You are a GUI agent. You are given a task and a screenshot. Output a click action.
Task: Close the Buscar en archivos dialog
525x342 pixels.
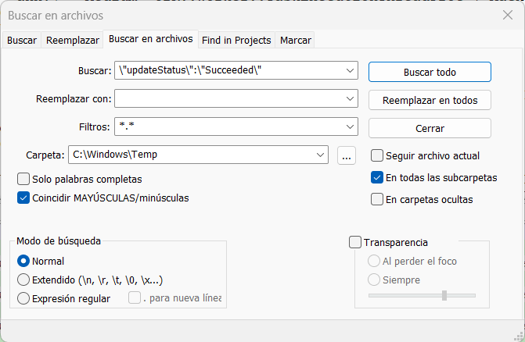pos(507,15)
